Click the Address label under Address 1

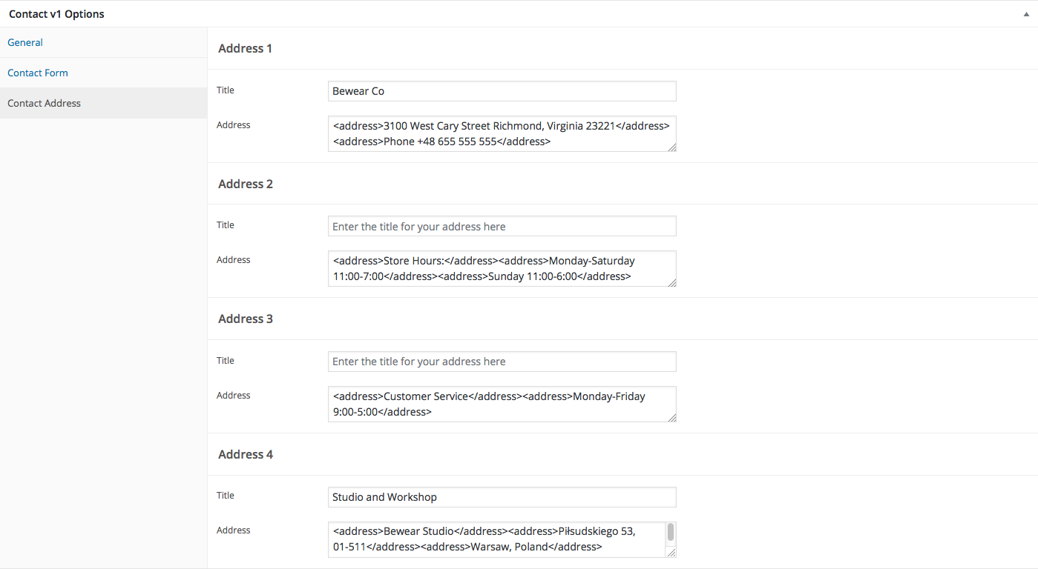click(234, 124)
